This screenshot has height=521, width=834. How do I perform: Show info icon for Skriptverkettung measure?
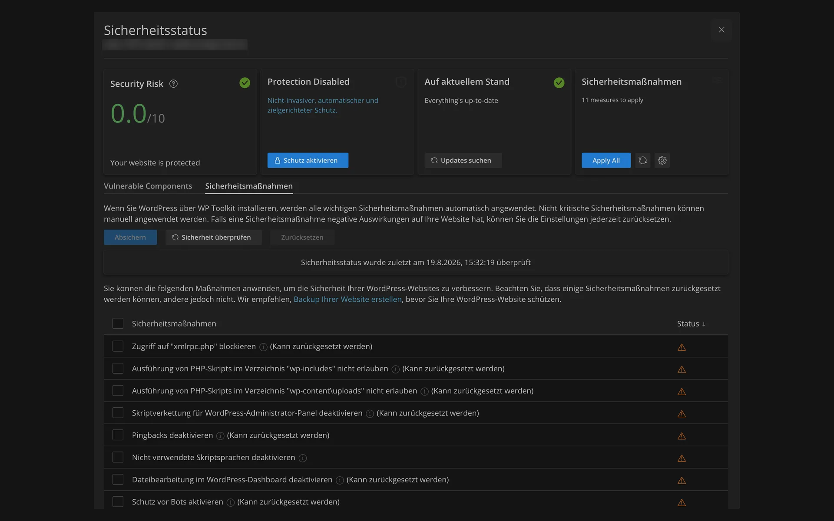(370, 413)
